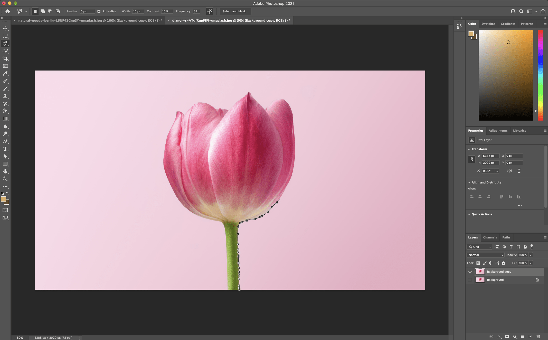The image size is (548, 340).
Task: Select the Crop tool
Action: (5, 58)
